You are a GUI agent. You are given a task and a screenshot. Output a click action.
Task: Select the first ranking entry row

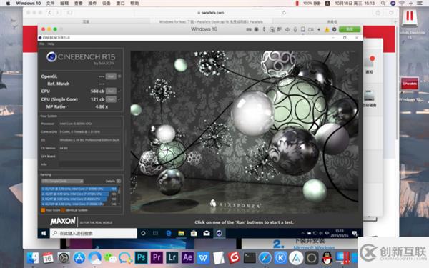coord(79,189)
